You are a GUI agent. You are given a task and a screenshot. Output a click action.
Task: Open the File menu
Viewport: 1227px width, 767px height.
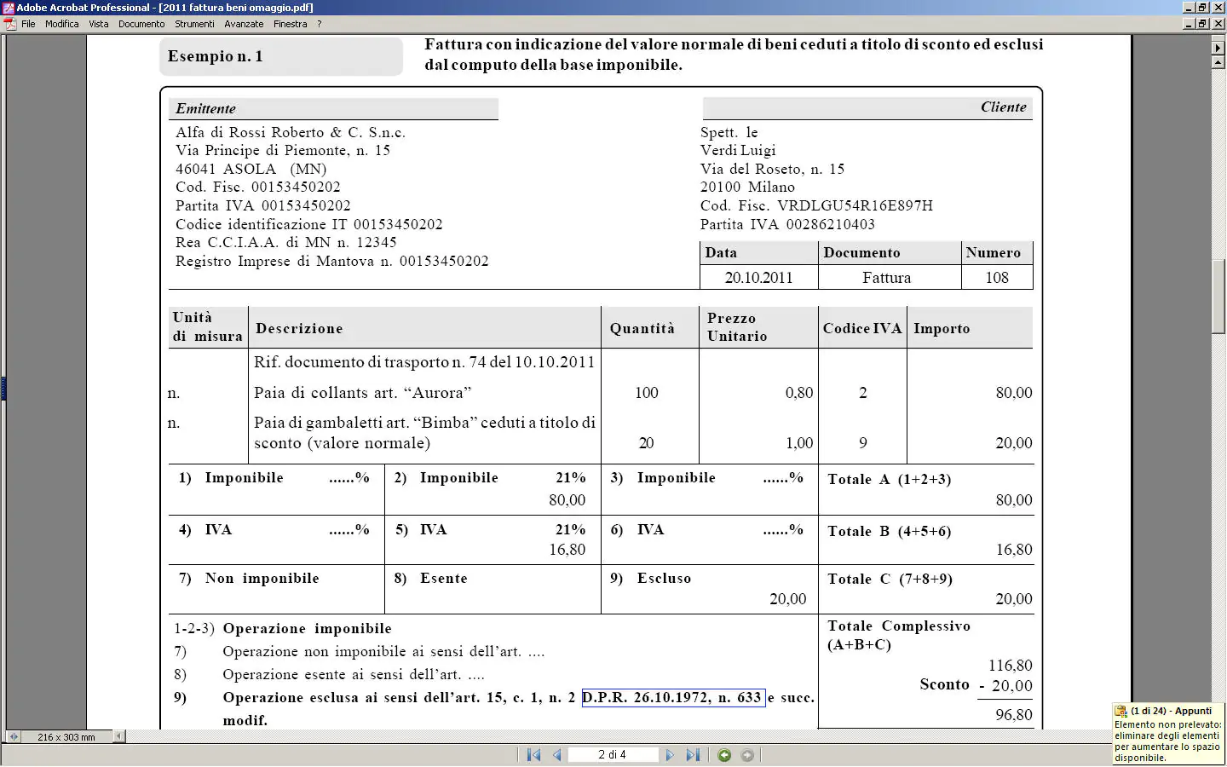(x=28, y=24)
